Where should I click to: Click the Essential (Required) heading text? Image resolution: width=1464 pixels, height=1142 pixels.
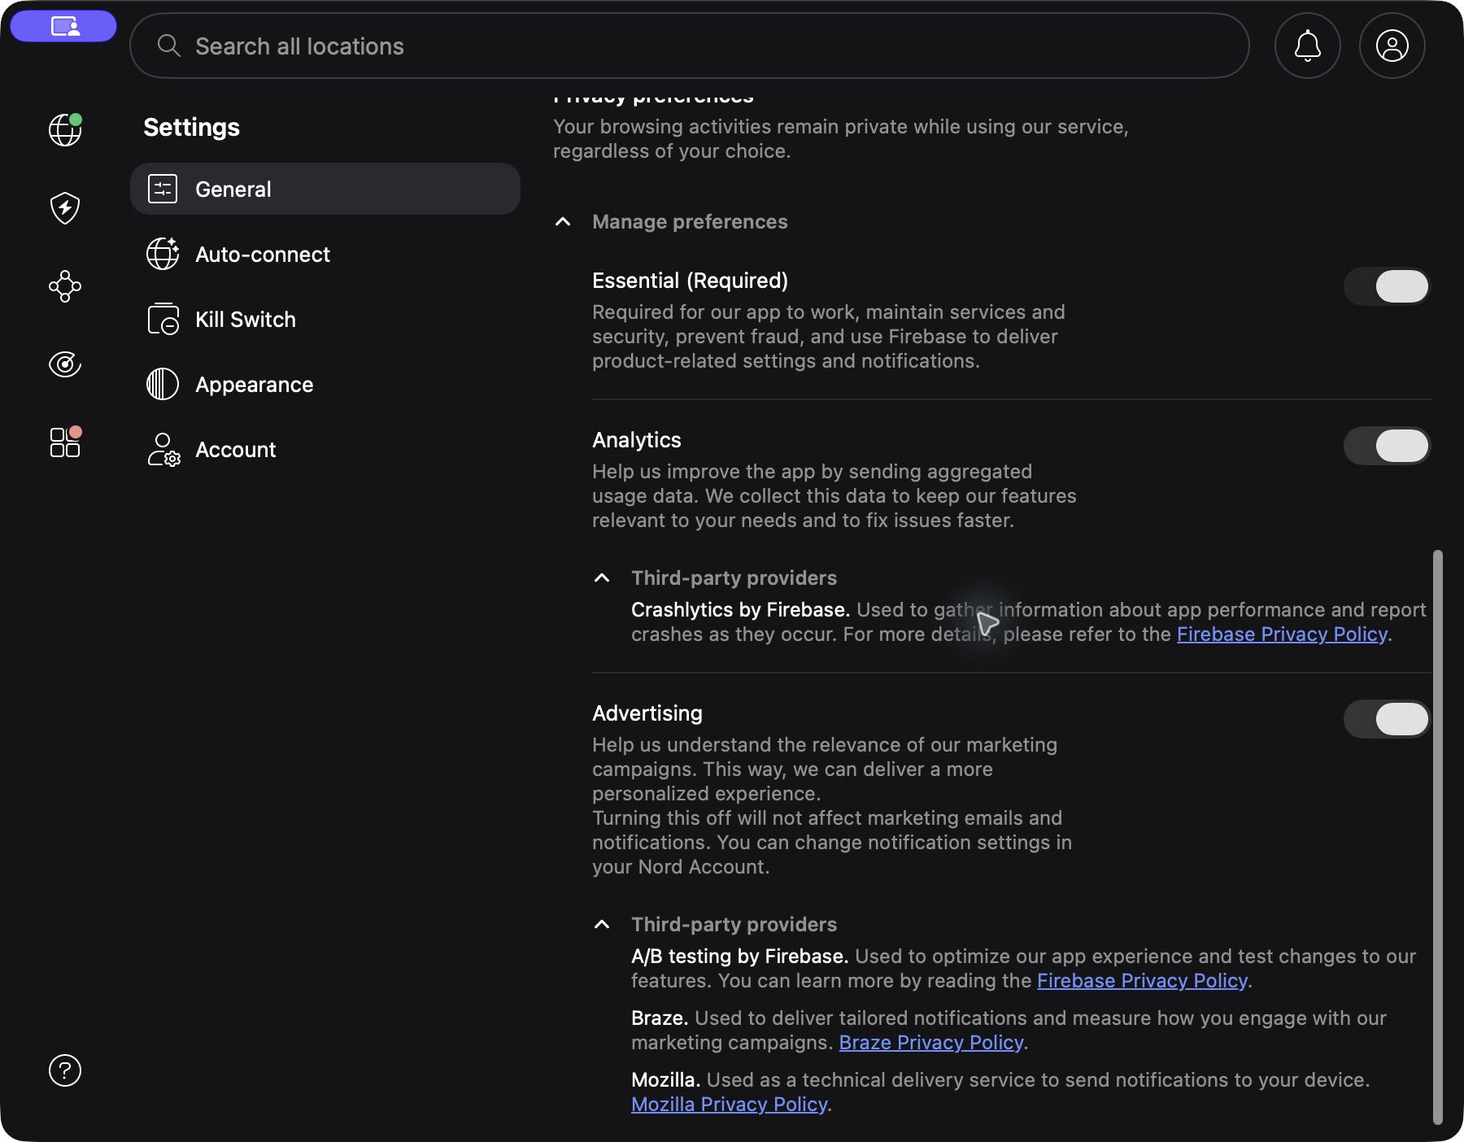[x=691, y=281]
